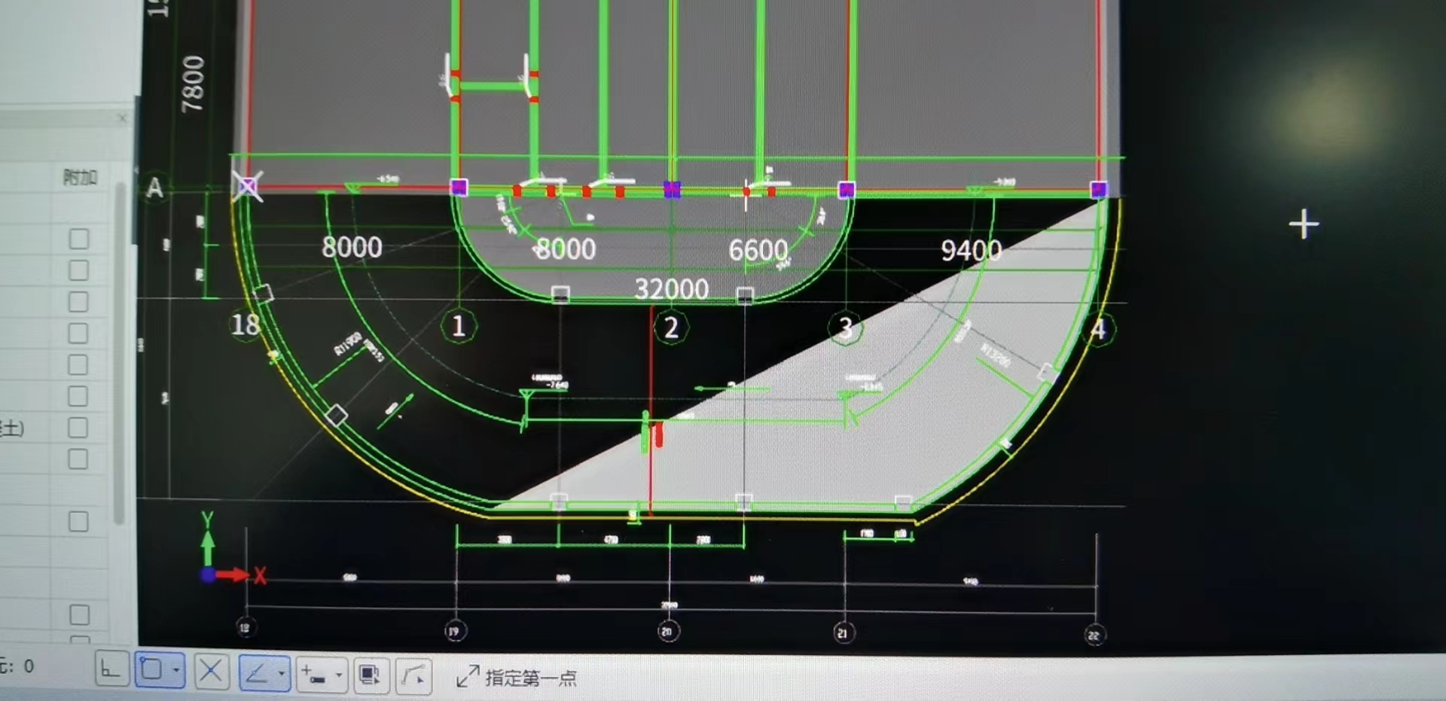This screenshot has height=701, width=1446.
Task: Click the 9400 dimension text
Action: [x=971, y=250]
